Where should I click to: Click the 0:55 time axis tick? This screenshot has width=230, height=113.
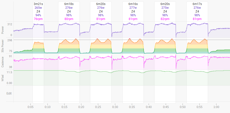point(199,107)
